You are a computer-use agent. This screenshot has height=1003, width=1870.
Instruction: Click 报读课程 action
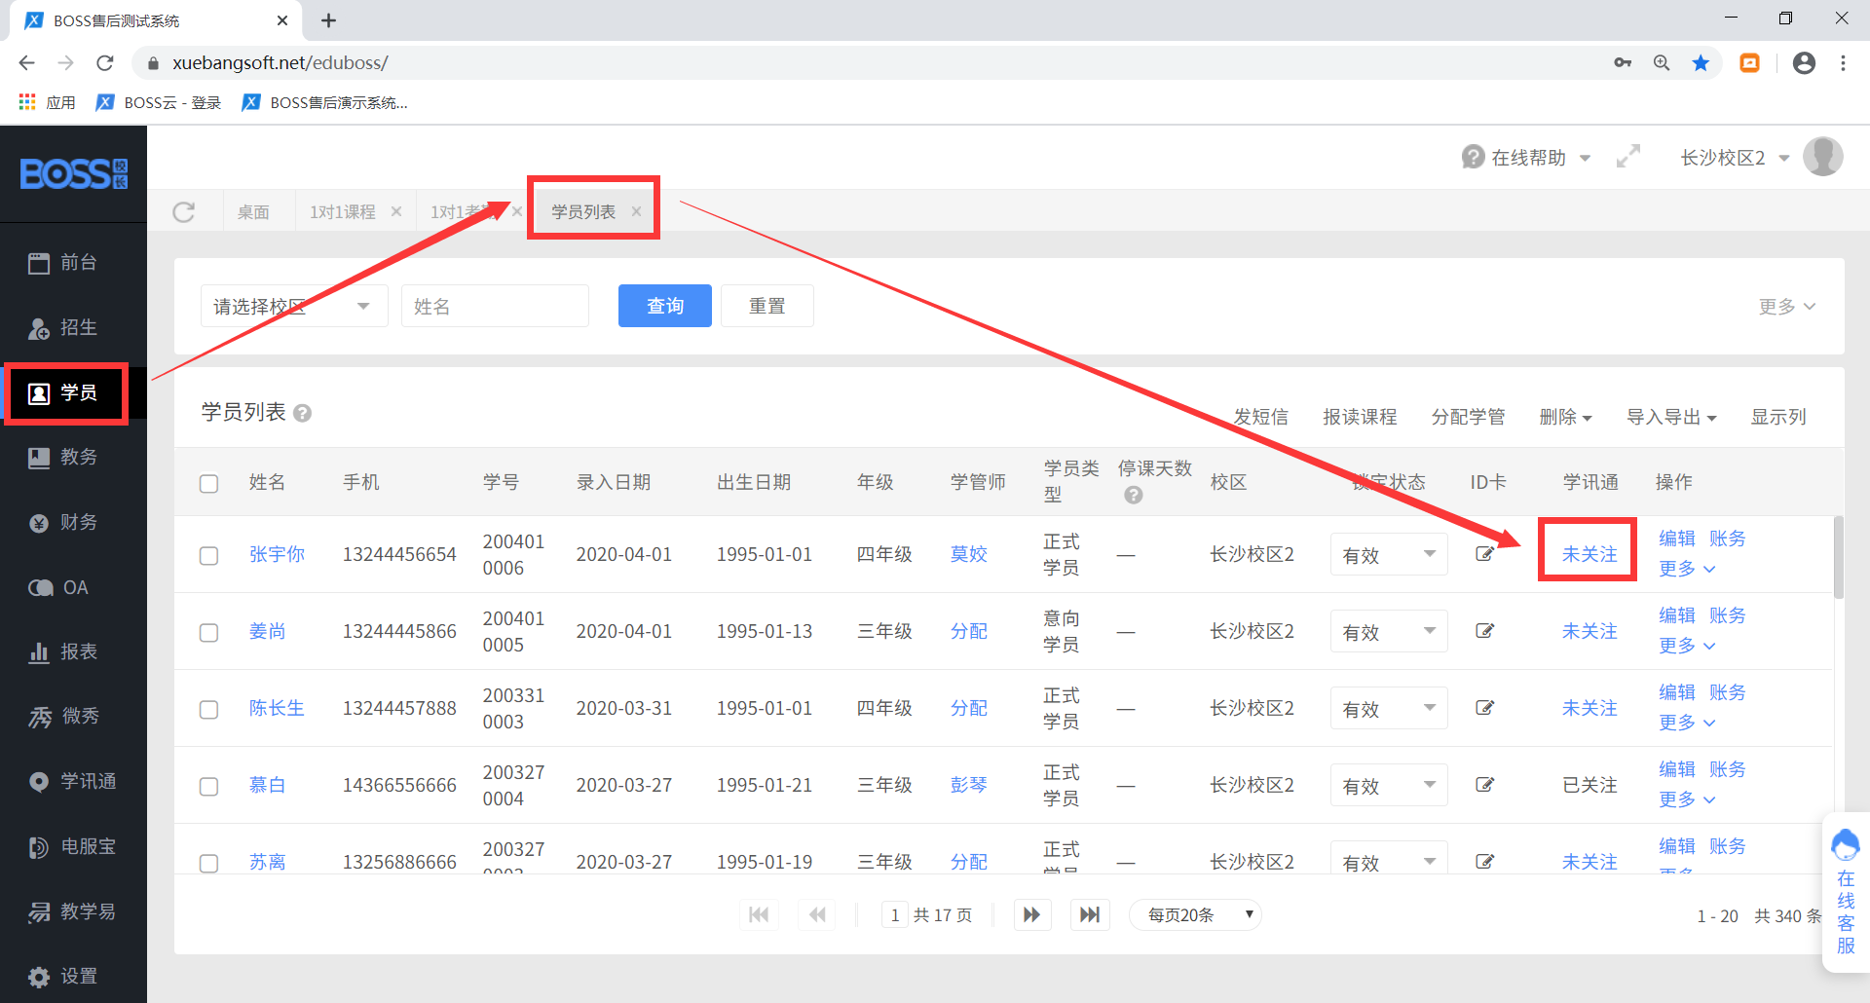coord(1360,417)
